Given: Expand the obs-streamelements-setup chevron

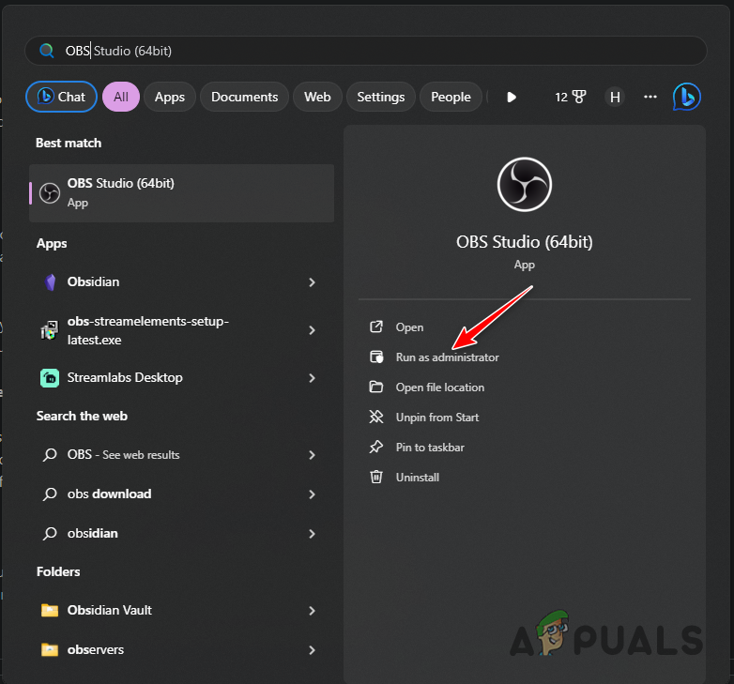Looking at the screenshot, I should point(313,330).
